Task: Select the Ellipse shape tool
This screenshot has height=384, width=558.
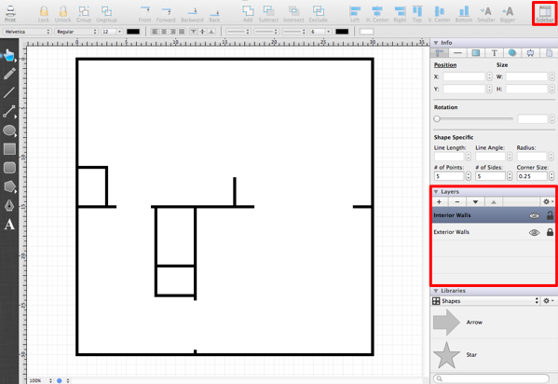Action: (x=9, y=130)
